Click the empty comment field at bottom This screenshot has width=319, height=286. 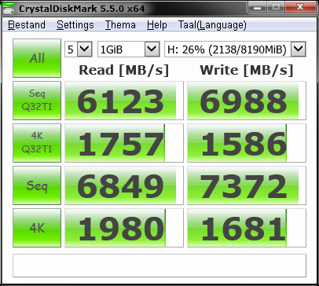pos(159,266)
